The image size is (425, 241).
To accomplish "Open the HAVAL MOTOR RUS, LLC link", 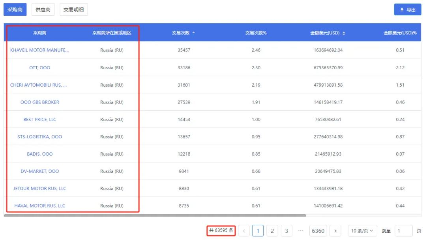I will [x=39, y=206].
